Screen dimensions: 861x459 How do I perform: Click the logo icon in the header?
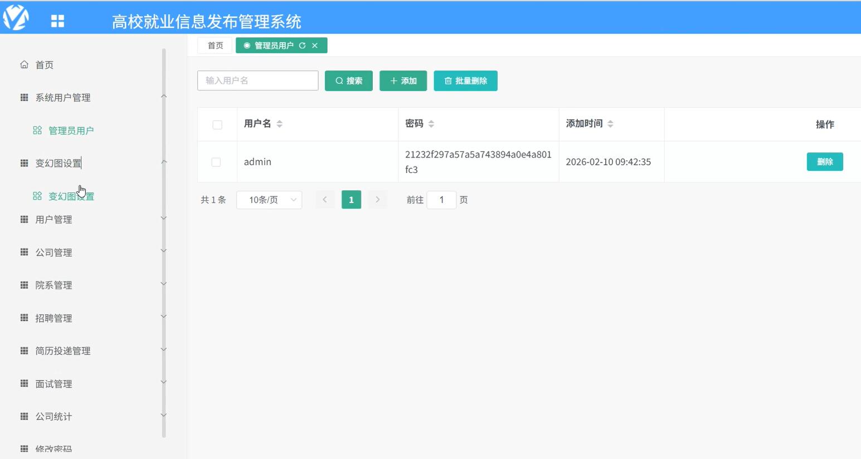coord(16,17)
